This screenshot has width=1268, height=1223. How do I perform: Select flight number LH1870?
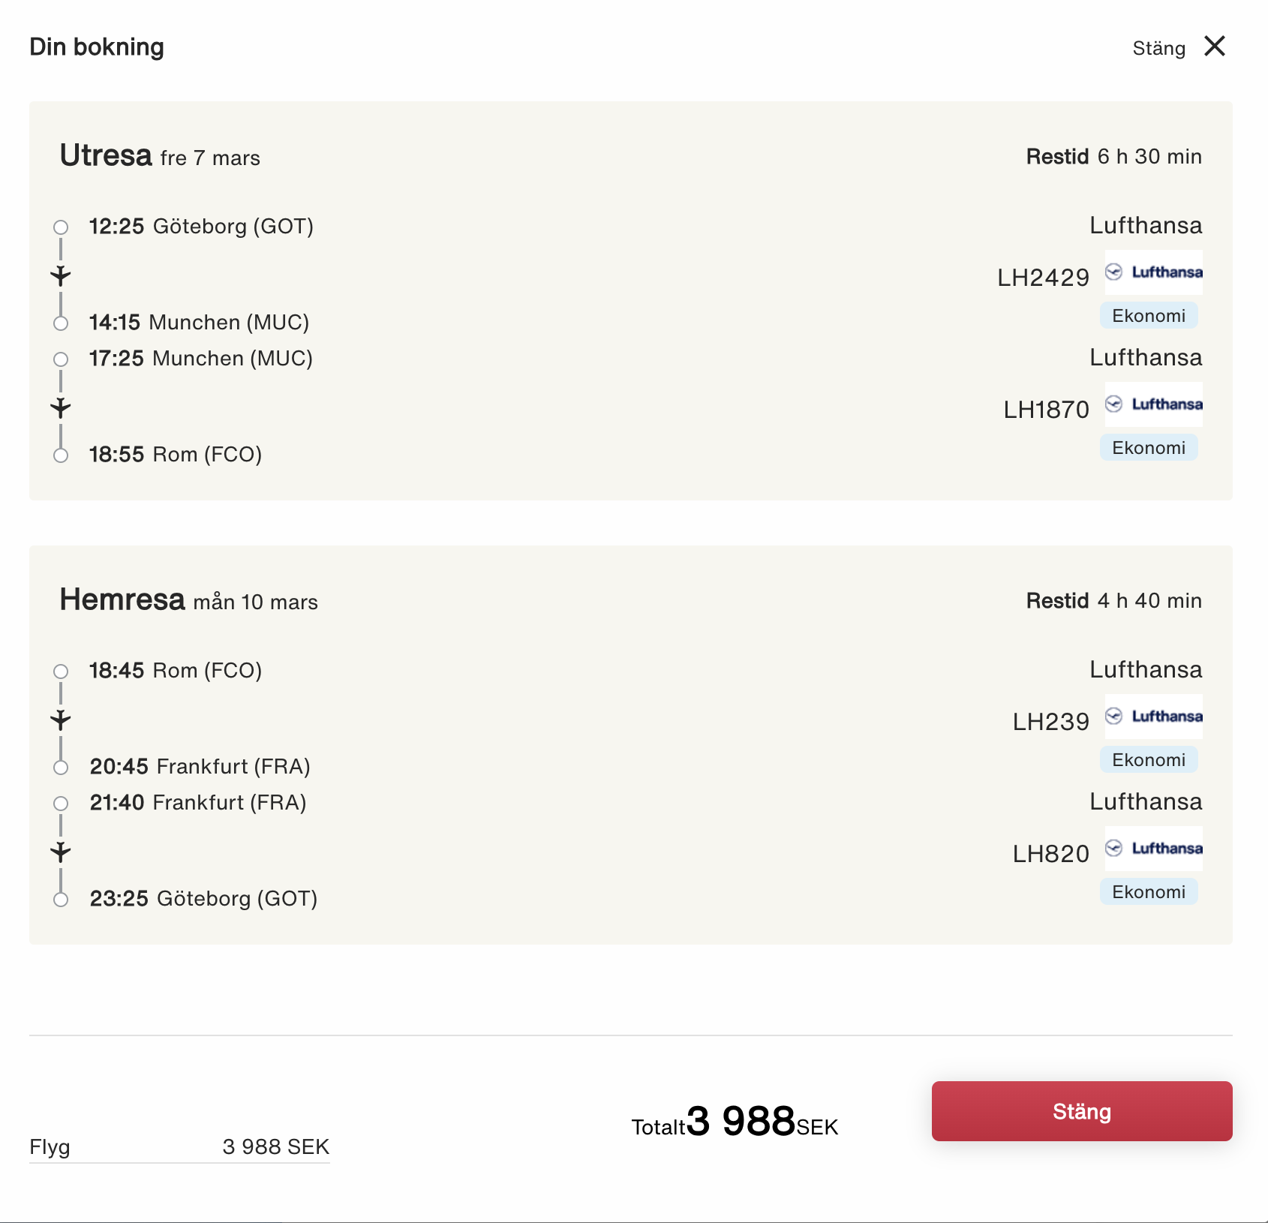click(1046, 410)
